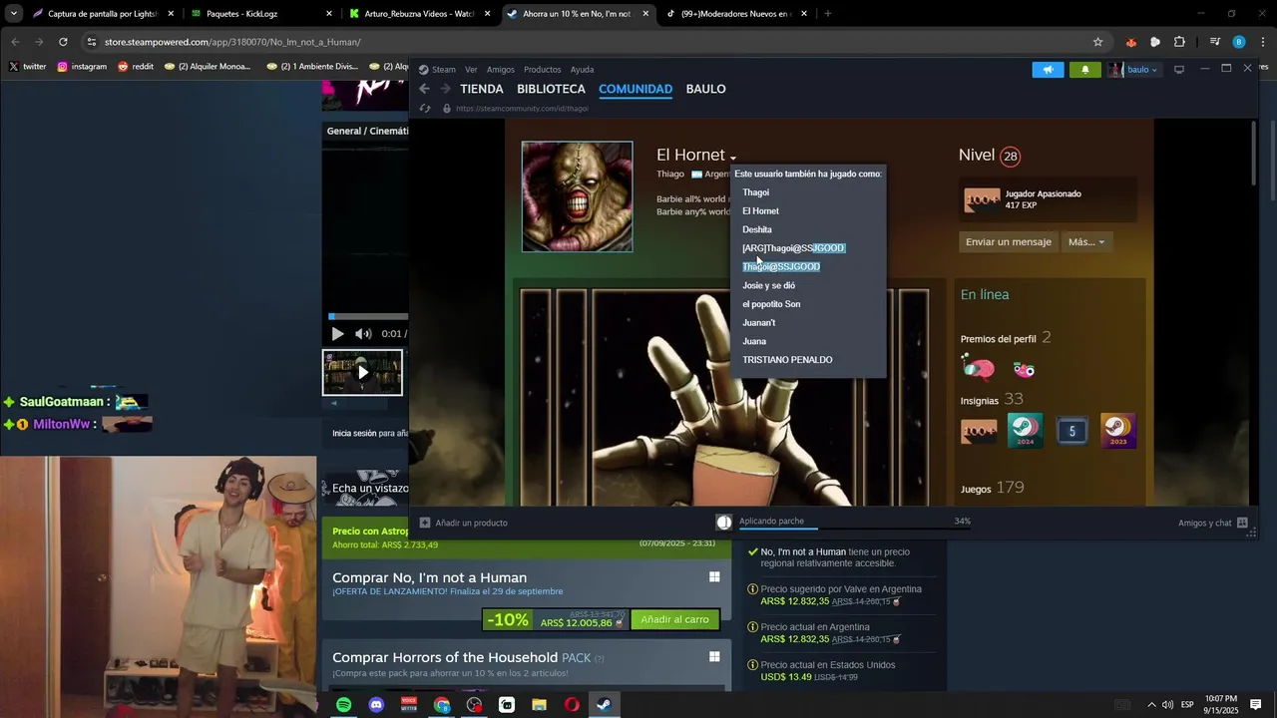Open the BAULO profile tab

tap(706, 89)
